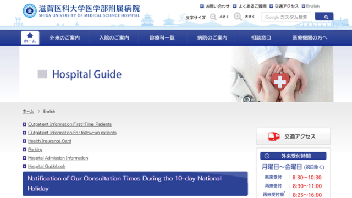Go to ホーム in the breadcrumb
The width and height of the screenshot is (352, 198).
28,111
